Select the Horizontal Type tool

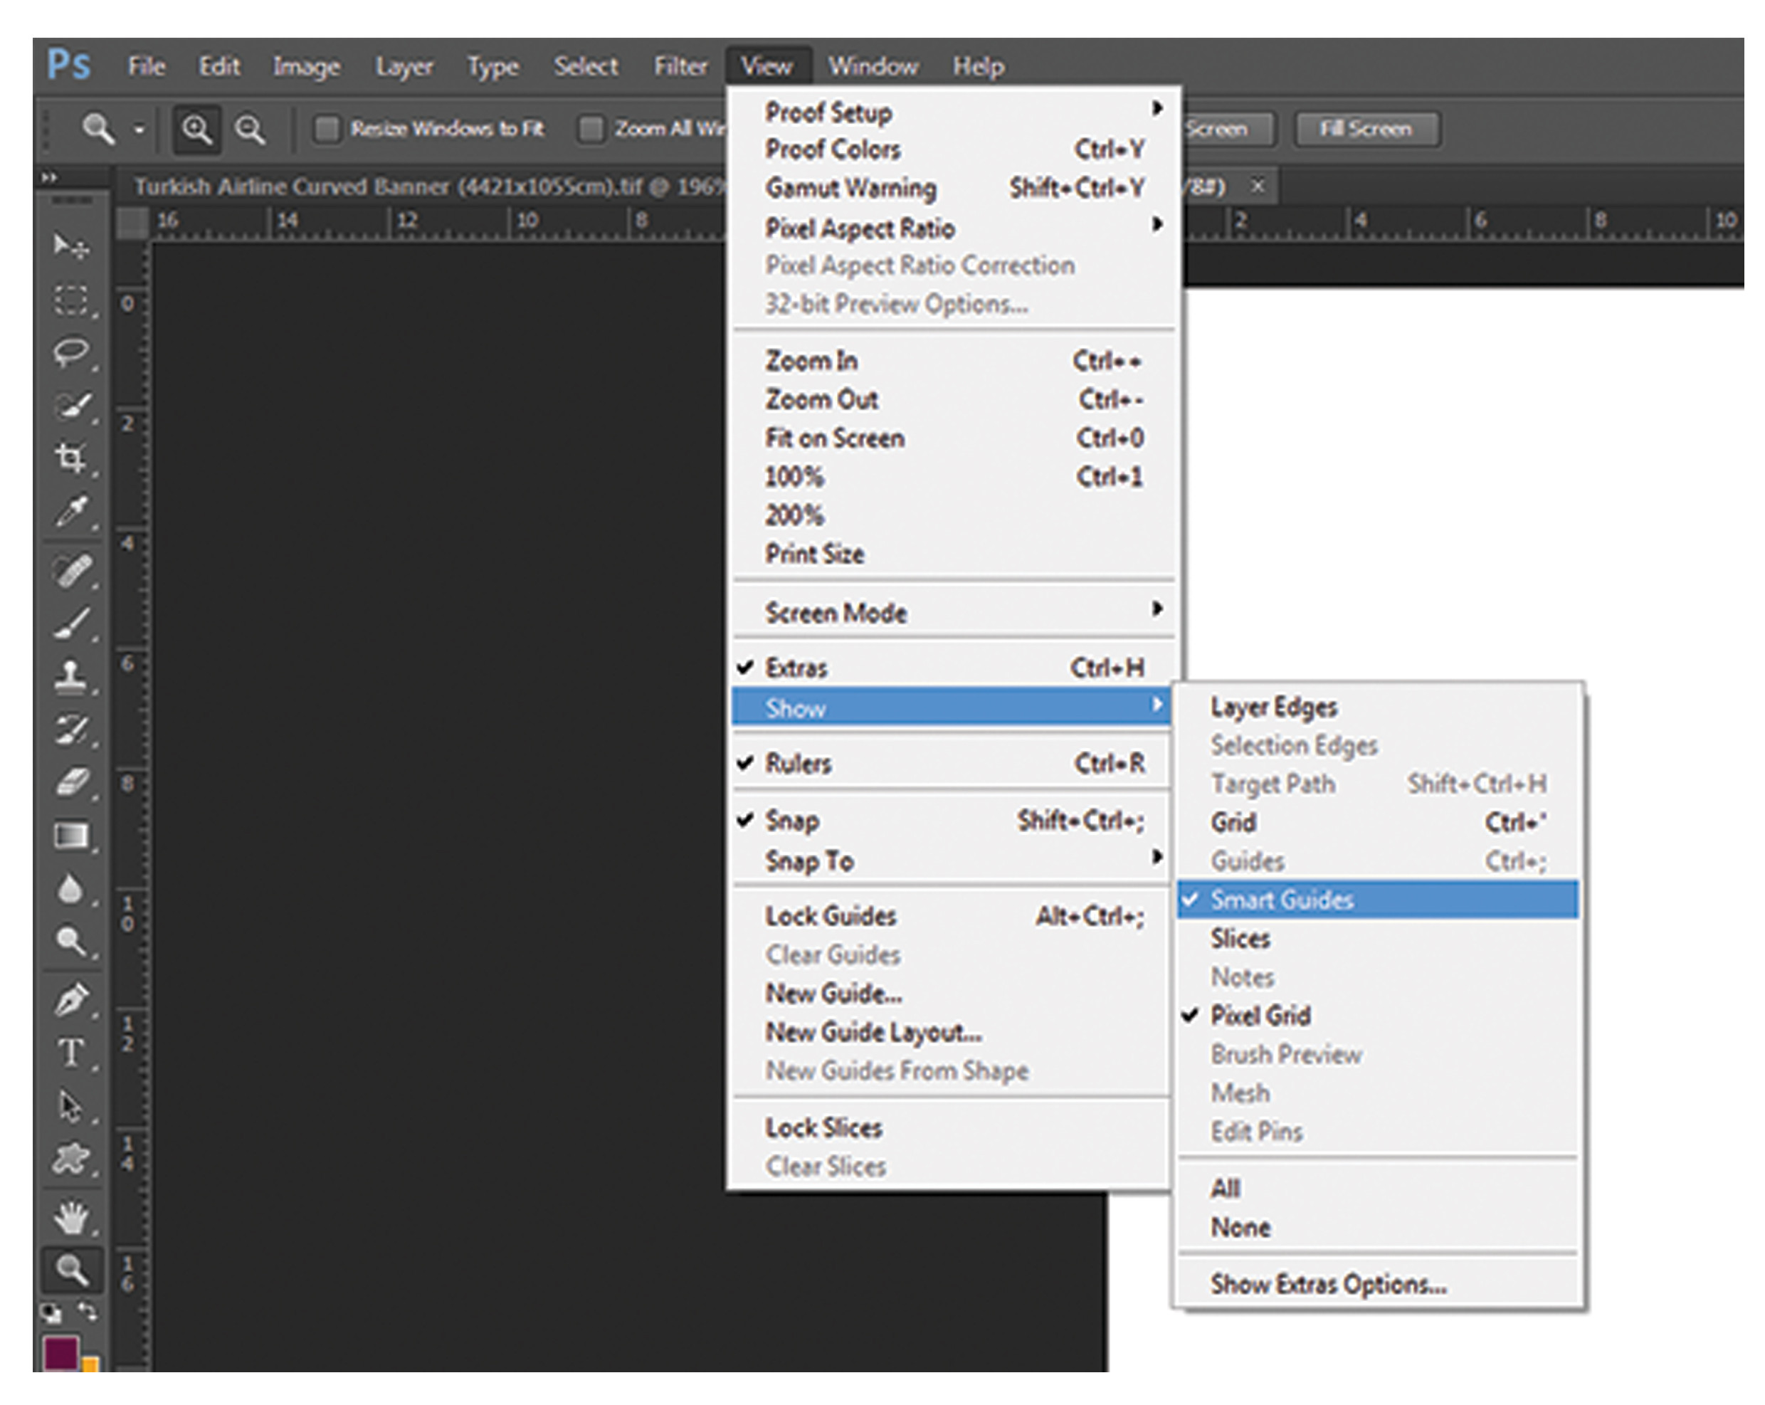pyautogui.click(x=71, y=1053)
